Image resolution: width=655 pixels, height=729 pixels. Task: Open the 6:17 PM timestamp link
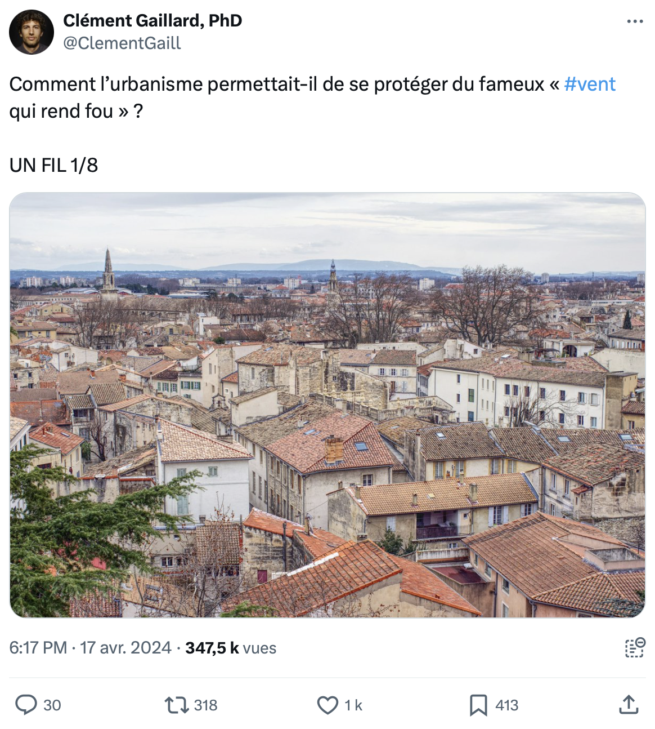[38, 648]
